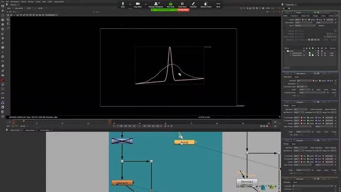Open the Viewer menu
The image size is (341, 192).
pyautogui.click(x=23, y=2)
